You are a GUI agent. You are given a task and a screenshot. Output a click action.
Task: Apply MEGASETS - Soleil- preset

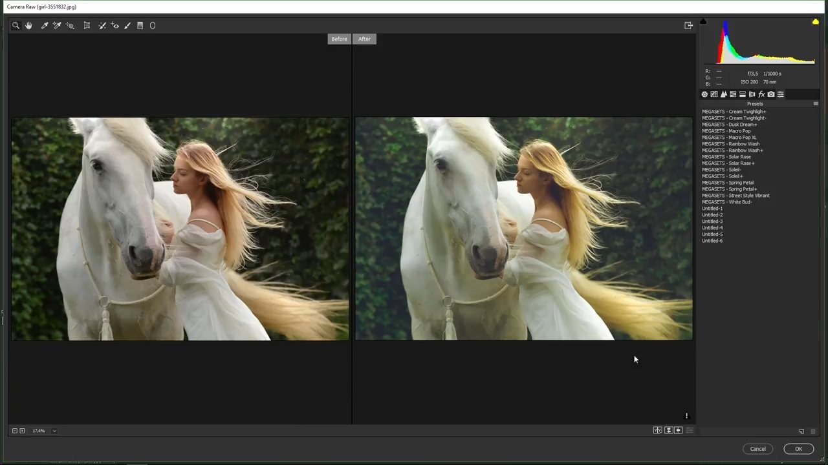click(x=722, y=170)
